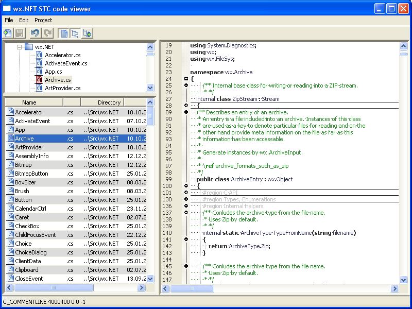
Task: Select the ChildFocusEvent row in file list
Action: point(76,235)
